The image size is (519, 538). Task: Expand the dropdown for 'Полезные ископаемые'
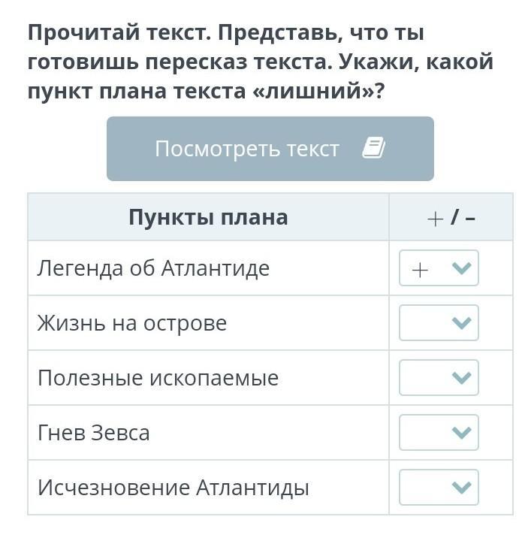pyautogui.click(x=439, y=377)
